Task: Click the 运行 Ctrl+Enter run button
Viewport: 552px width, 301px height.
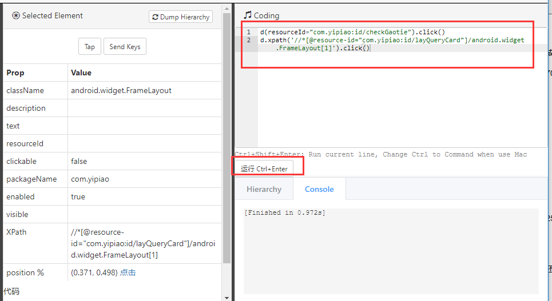Action: click(x=264, y=169)
